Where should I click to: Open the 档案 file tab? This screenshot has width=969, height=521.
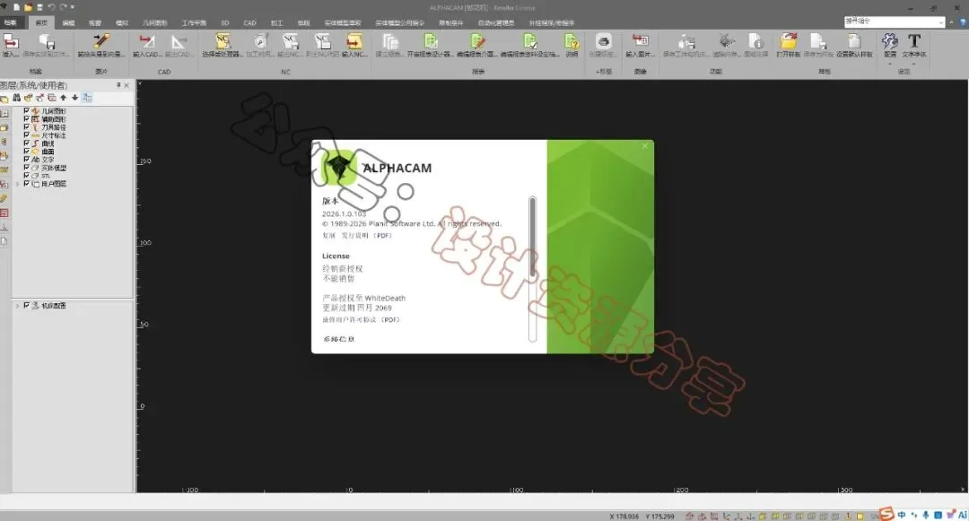[11, 22]
